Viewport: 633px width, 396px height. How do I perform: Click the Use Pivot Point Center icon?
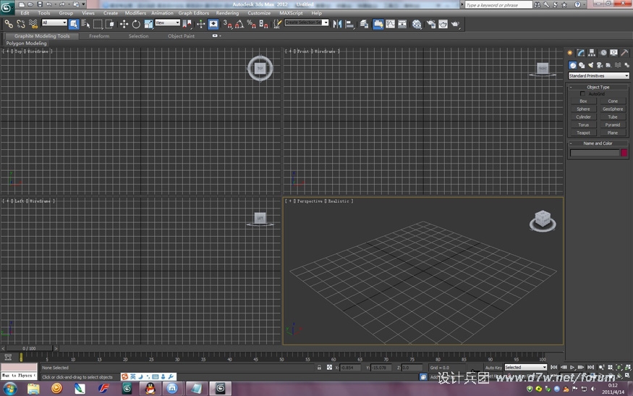[187, 24]
